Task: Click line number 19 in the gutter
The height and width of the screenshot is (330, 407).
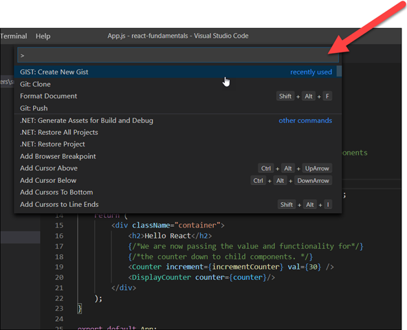Action: coord(59,267)
